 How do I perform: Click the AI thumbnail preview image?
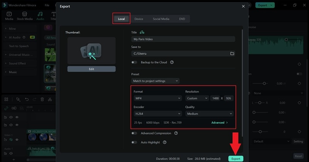click(92, 51)
